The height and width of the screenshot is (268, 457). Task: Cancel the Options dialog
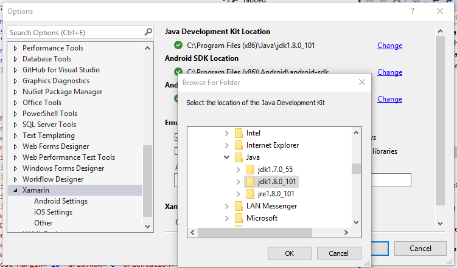(x=420, y=249)
